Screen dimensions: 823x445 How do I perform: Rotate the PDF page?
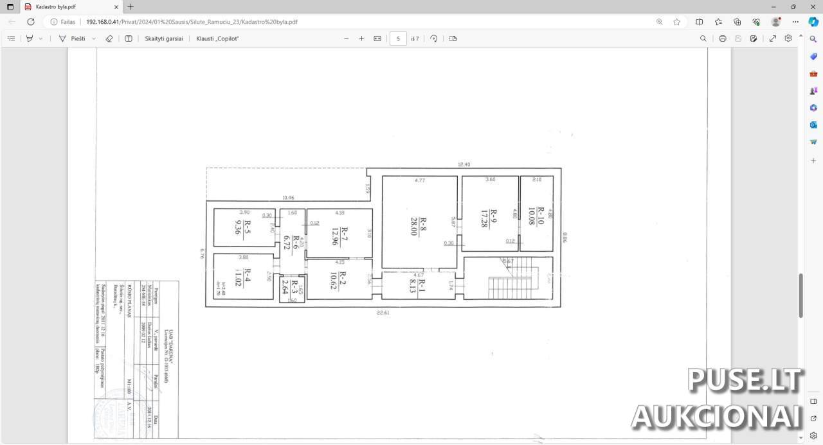coord(434,39)
